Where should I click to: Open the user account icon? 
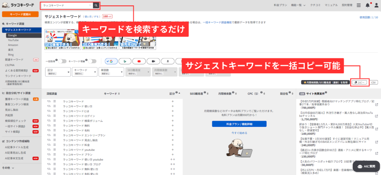point(377,5)
